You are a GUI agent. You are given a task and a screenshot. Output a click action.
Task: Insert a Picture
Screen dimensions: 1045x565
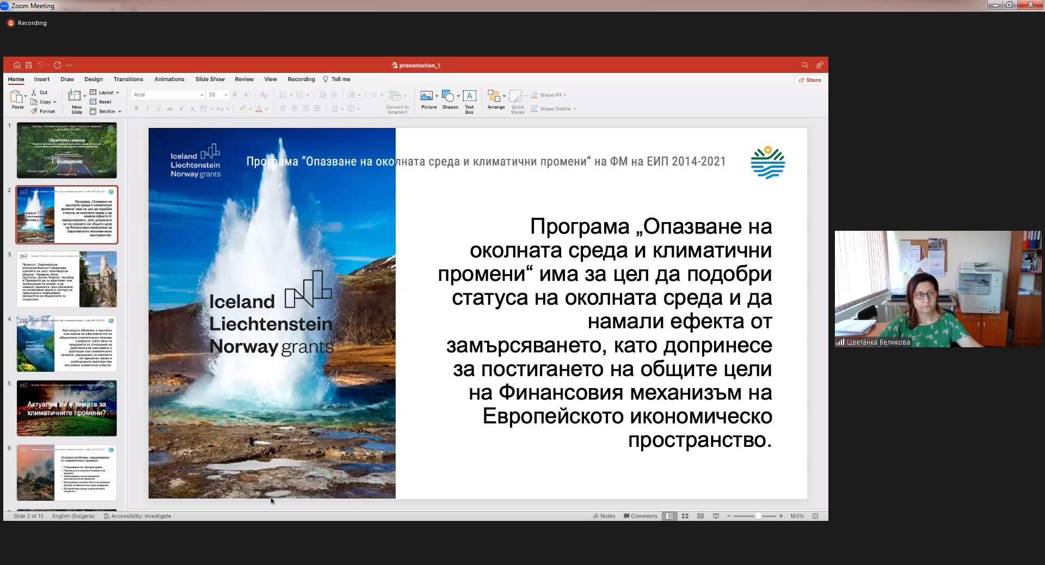point(429,100)
